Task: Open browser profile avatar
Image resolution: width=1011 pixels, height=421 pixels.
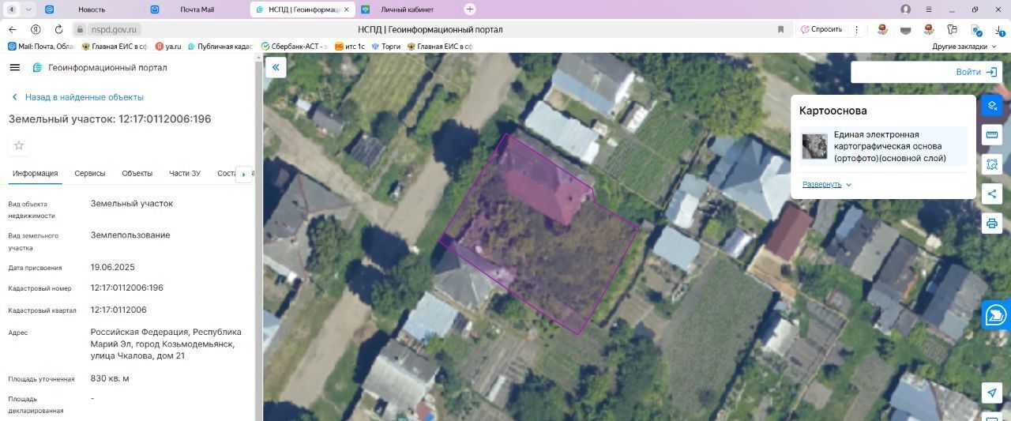Action: (x=906, y=9)
